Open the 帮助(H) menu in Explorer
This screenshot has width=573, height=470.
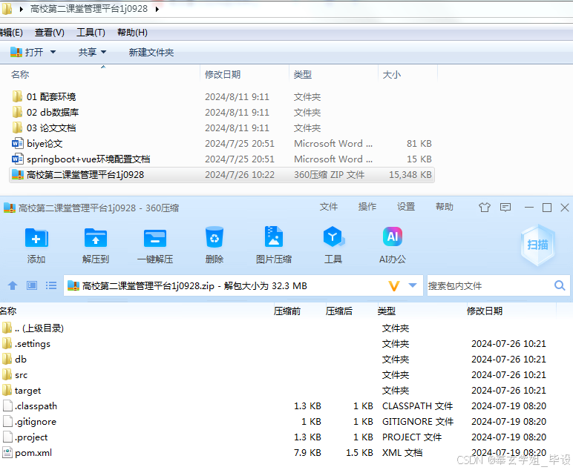pyautogui.click(x=132, y=33)
